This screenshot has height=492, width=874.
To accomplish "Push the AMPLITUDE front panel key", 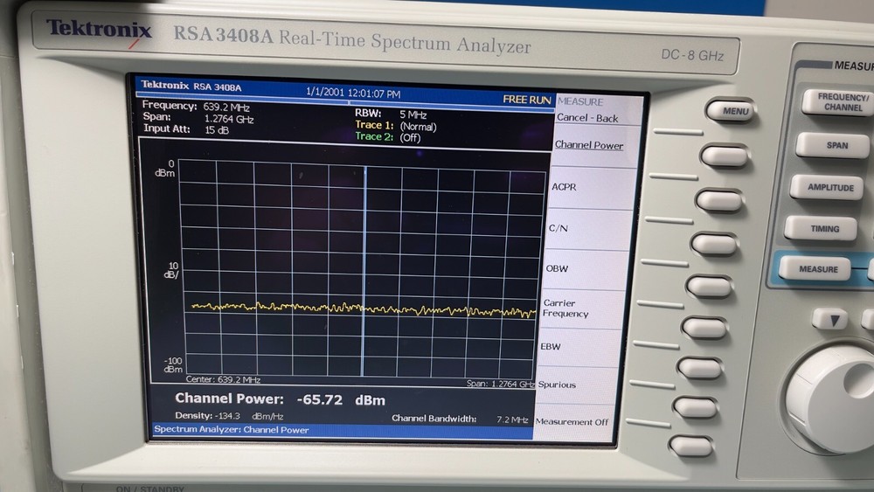I will (827, 188).
